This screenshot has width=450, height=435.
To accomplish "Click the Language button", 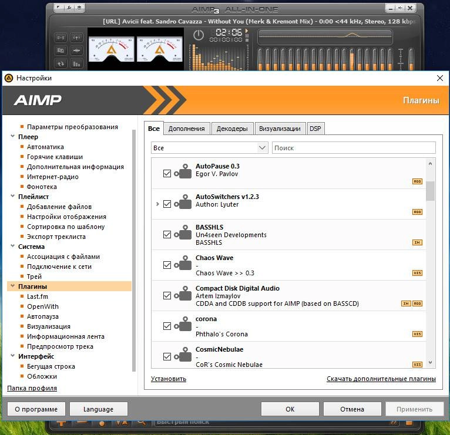I will click(99, 409).
